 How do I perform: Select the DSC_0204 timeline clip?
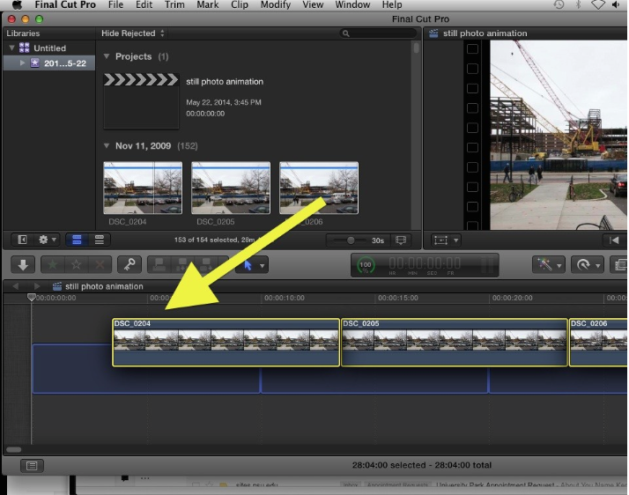(x=226, y=343)
